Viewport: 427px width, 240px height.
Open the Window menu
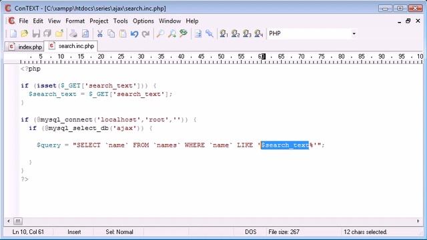(x=169, y=21)
